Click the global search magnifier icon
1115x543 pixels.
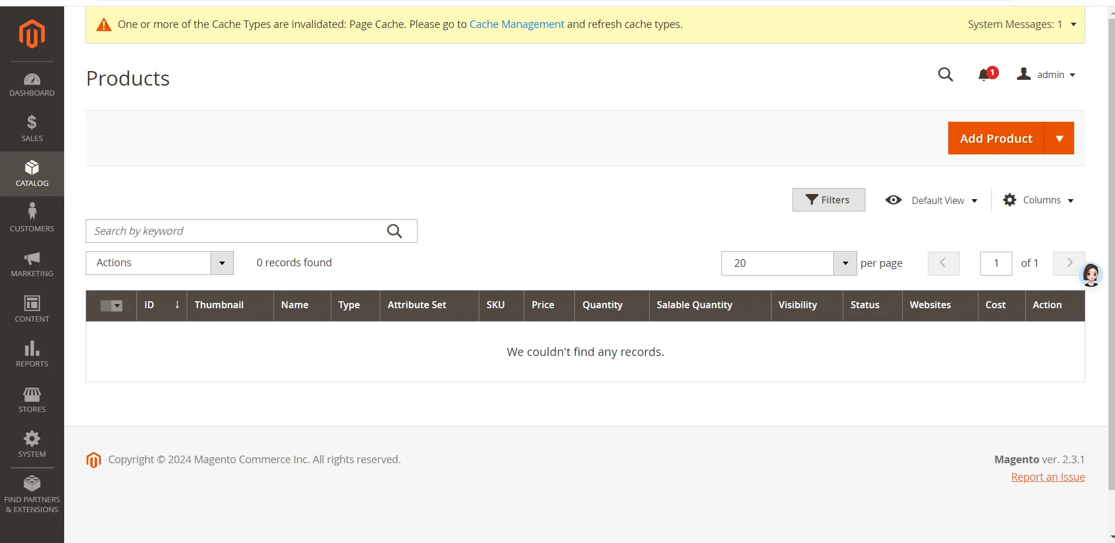[x=945, y=75]
